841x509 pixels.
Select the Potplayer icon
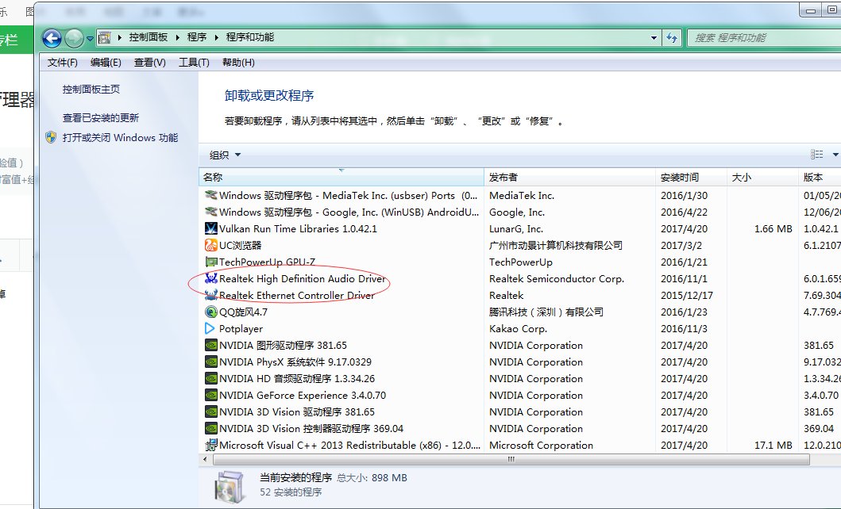point(210,328)
